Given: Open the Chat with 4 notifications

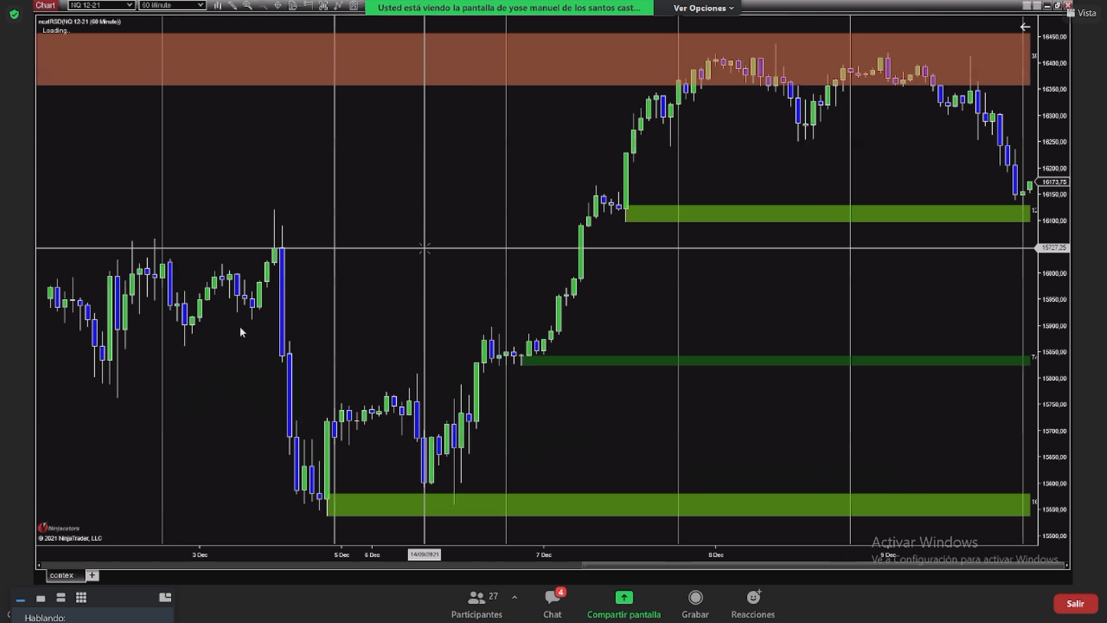Looking at the screenshot, I should [x=552, y=598].
